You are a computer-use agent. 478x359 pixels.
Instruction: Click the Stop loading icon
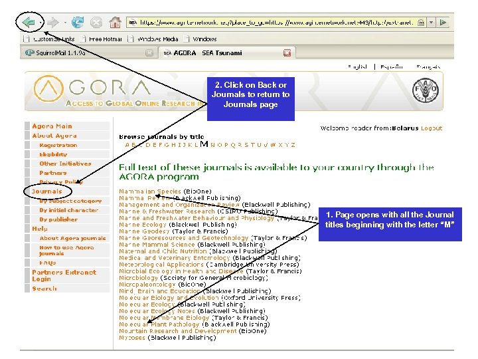(96, 23)
